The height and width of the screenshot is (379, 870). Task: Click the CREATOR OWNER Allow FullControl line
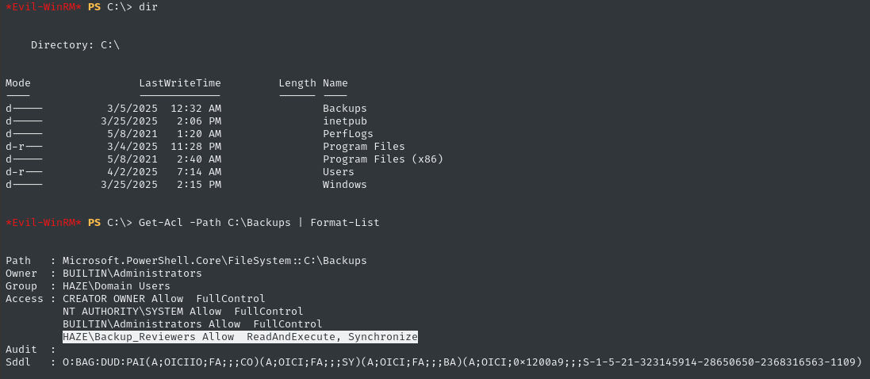tap(163, 298)
